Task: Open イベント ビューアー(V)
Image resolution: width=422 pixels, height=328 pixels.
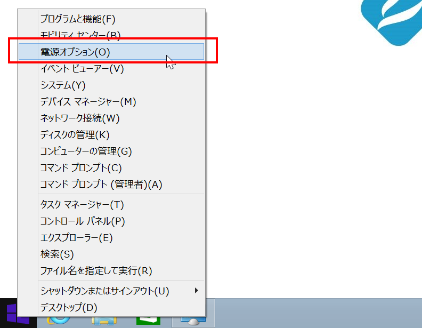Action: (x=111, y=68)
